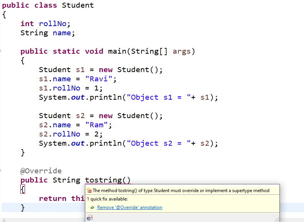304x222 pixels.
Task: Click the name field in 'String name;'
Action: click(62, 33)
